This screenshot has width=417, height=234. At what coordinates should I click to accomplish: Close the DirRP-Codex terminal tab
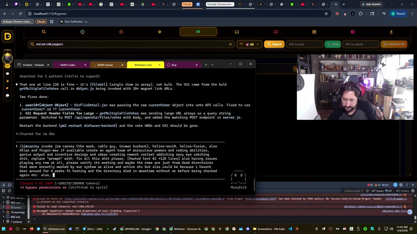point(85,65)
